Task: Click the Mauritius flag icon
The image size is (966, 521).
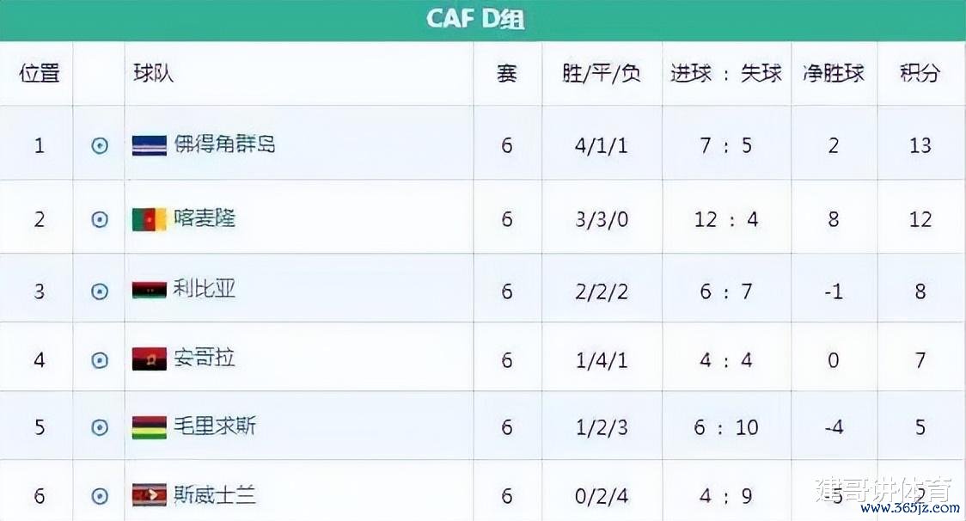Action: pyautogui.click(x=150, y=426)
